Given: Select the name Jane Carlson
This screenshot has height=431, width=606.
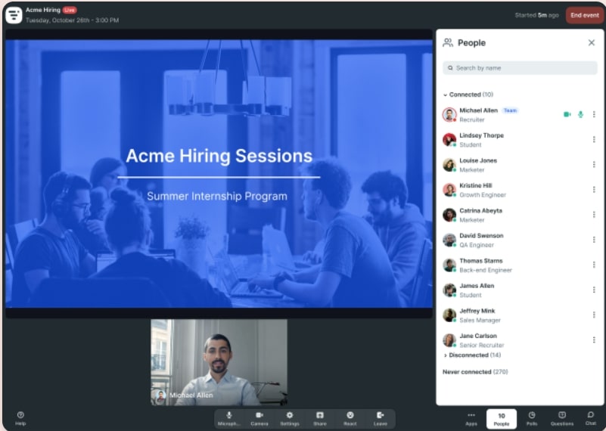Looking at the screenshot, I should click(x=478, y=336).
